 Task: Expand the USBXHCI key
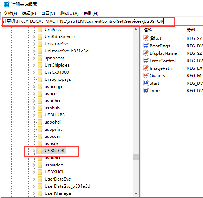[x=34, y=172]
